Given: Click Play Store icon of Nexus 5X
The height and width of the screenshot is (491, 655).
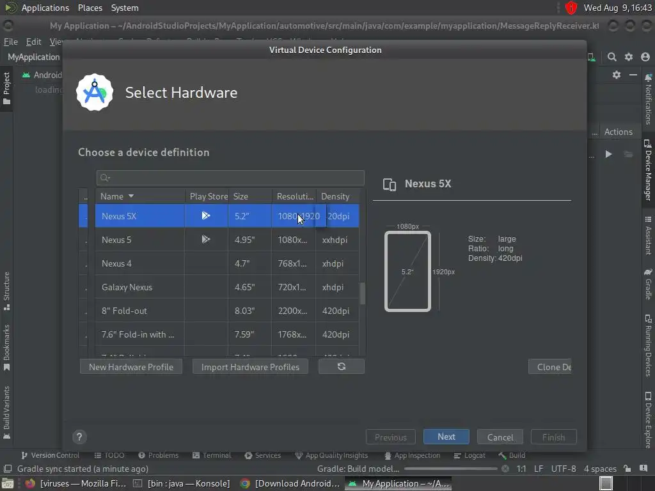Looking at the screenshot, I should click(x=206, y=215).
